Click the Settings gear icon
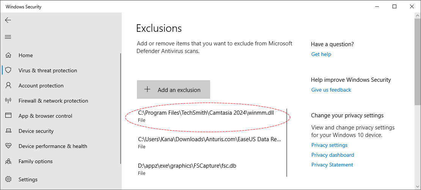 click(8, 179)
